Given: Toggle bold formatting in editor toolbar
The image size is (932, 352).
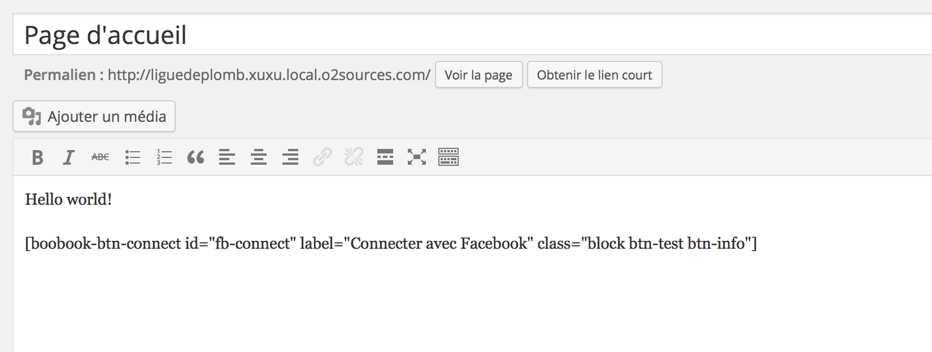Looking at the screenshot, I should (38, 157).
